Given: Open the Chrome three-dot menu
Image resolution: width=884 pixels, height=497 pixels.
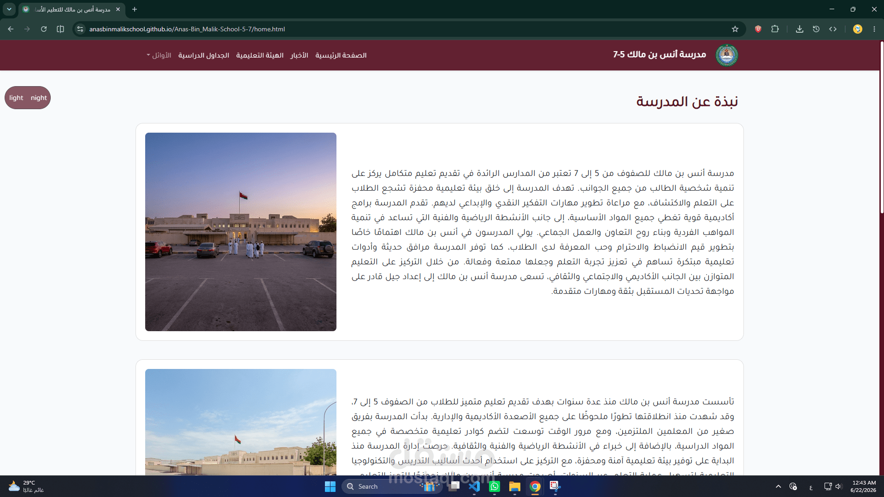Looking at the screenshot, I should click(874, 29).
